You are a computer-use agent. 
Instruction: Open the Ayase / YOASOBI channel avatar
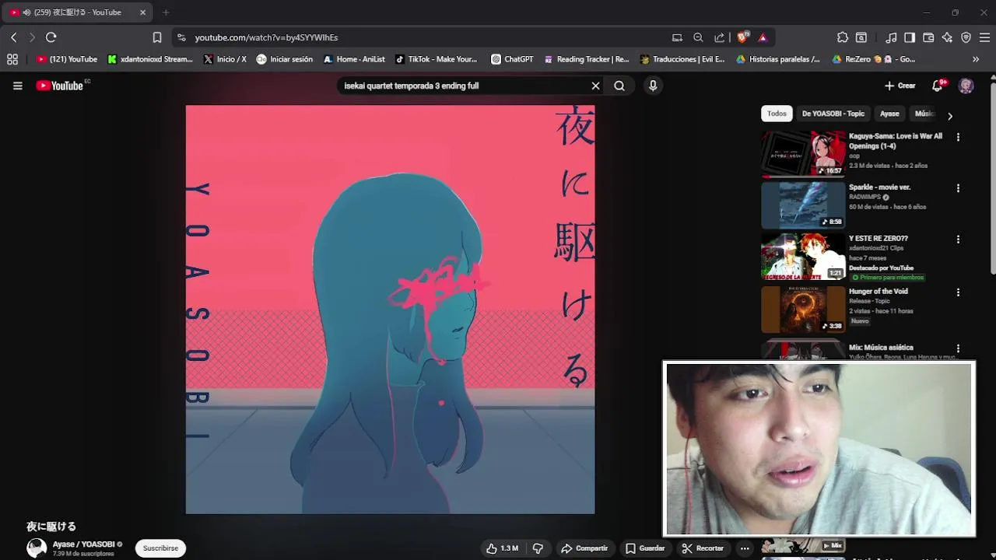coord(37,548)
